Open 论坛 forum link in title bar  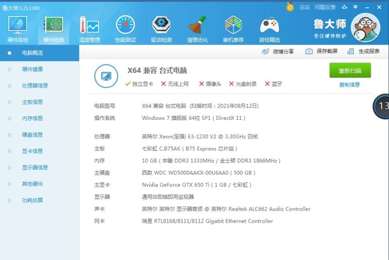305,7
